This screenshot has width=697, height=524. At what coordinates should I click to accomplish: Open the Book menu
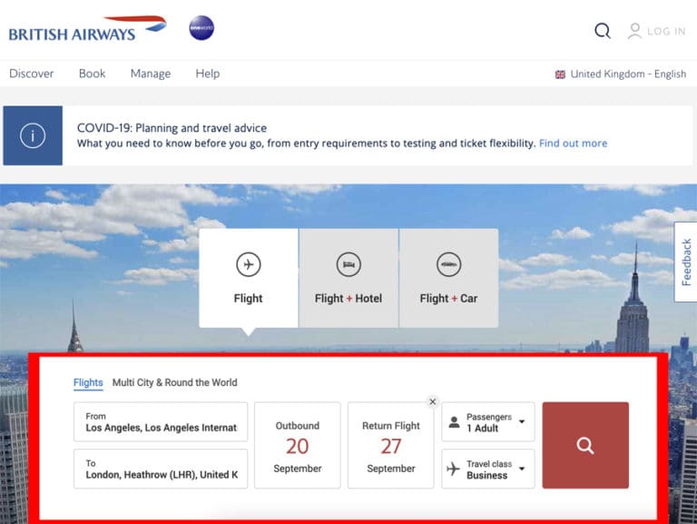pos(92,74)
